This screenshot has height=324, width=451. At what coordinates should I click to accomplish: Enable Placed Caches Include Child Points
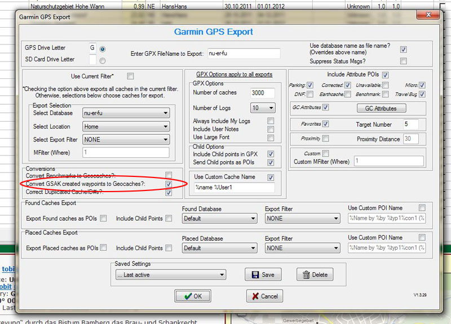click(x=169, y=248)
